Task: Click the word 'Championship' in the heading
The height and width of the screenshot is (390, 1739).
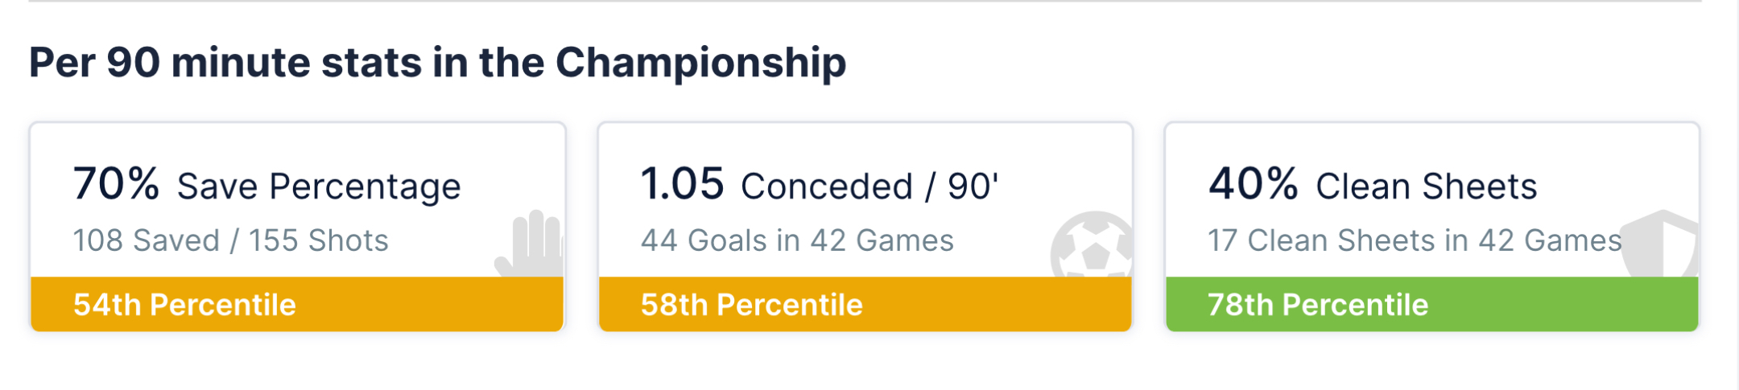Action: pos(700,63)
